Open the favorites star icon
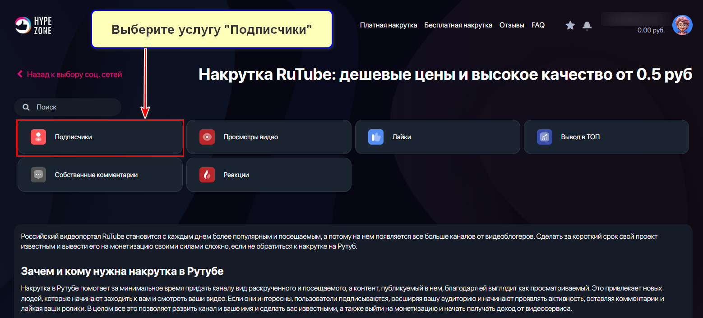The width and height of the screenshot is (703, 318). pos(570,25)
